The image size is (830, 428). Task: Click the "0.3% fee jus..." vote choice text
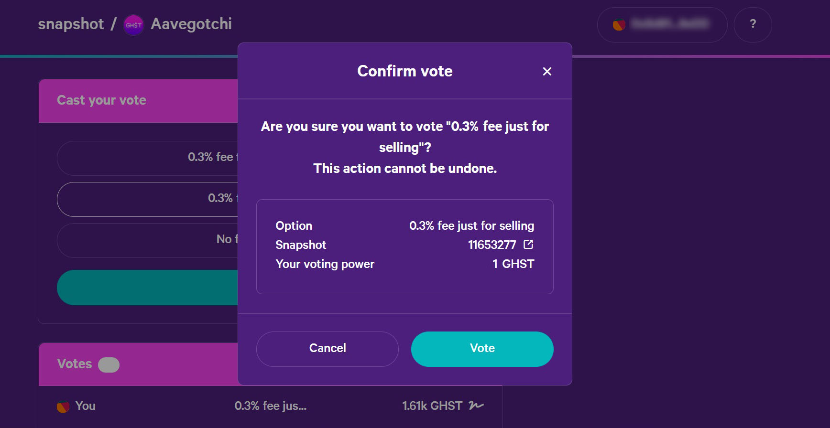coord(270,406)
